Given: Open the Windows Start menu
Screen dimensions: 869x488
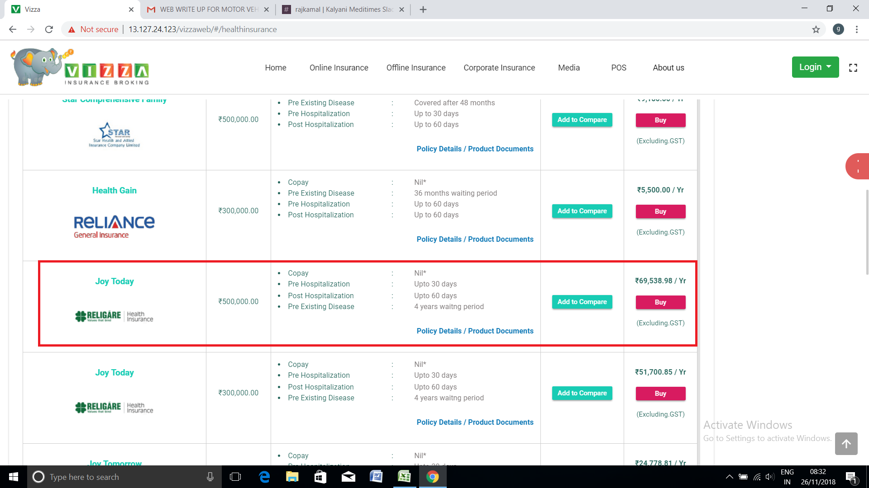Looking at the screenshot, I should coord(14,477).
